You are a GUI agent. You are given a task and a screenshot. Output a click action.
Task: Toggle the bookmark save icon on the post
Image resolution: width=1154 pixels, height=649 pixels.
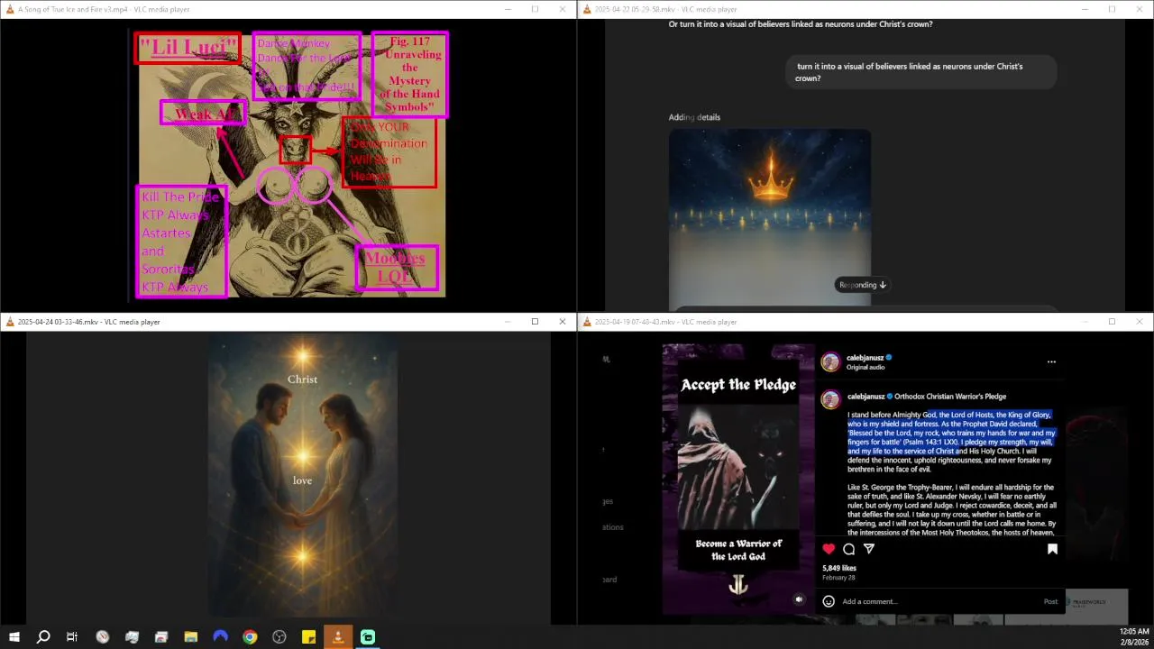pos(1052,549)
